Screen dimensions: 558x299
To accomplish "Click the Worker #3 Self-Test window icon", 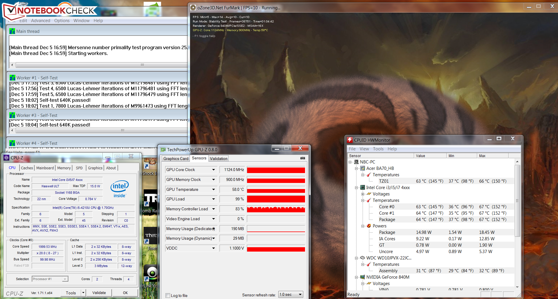I will 12,115.
